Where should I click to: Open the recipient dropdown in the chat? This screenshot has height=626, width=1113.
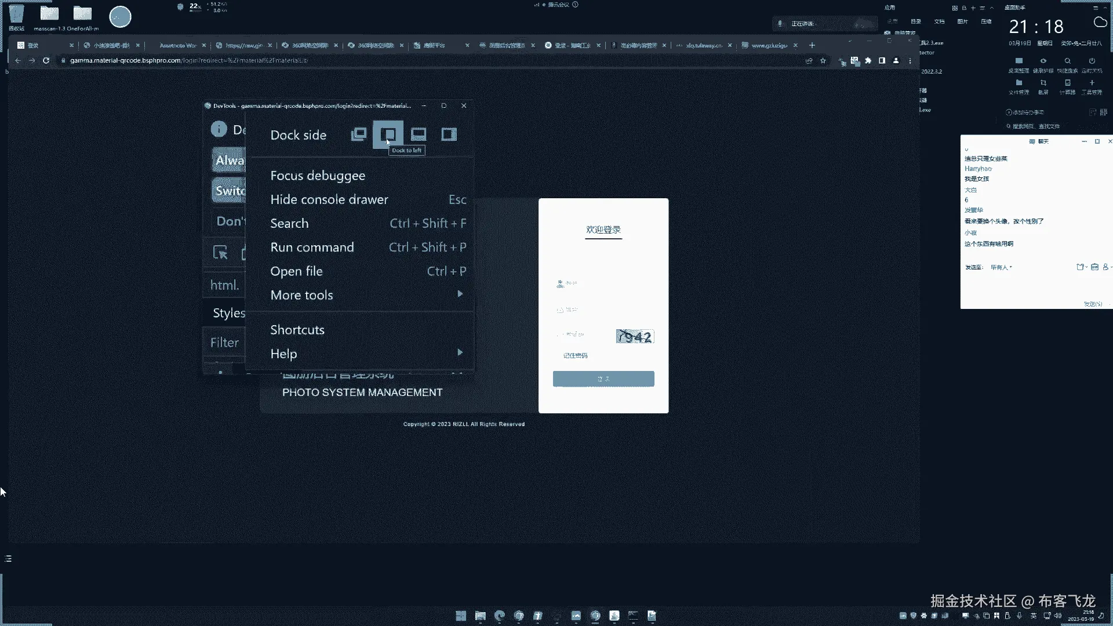[x=1001, y=267]
